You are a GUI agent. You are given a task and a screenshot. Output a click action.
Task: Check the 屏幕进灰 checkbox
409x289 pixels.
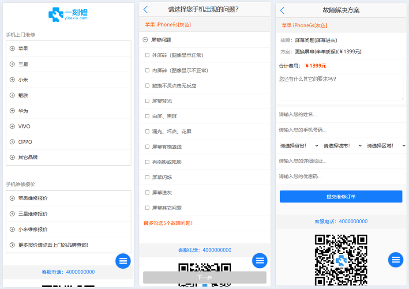147,192
